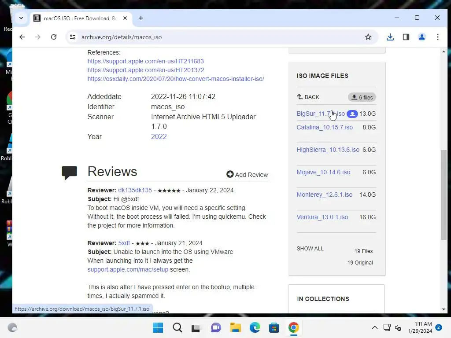Open the Ventura_13.0.1.iso file
Viewport: 451px width, 338px height.
point(322,217)
